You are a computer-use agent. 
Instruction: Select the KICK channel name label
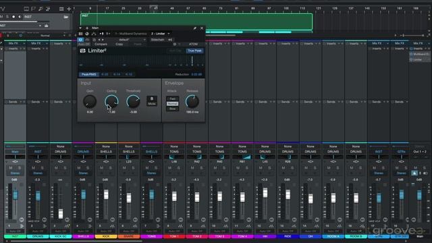point(106,236)
